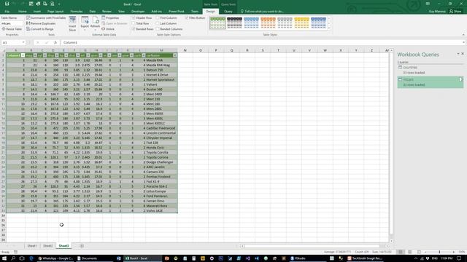
Task: Click Summarize with PivotTable icon
Action: (28, 17)
